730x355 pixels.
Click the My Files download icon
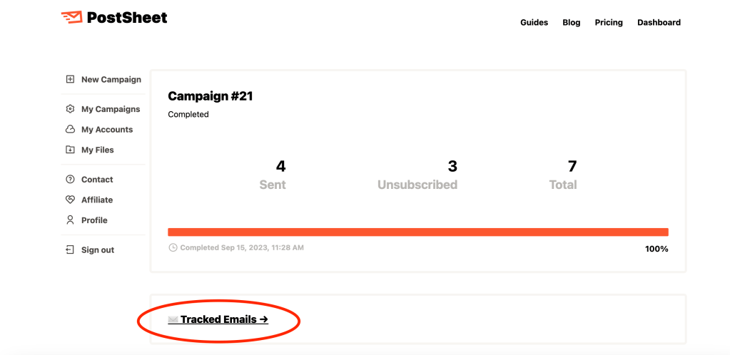(x=70, y=150)
